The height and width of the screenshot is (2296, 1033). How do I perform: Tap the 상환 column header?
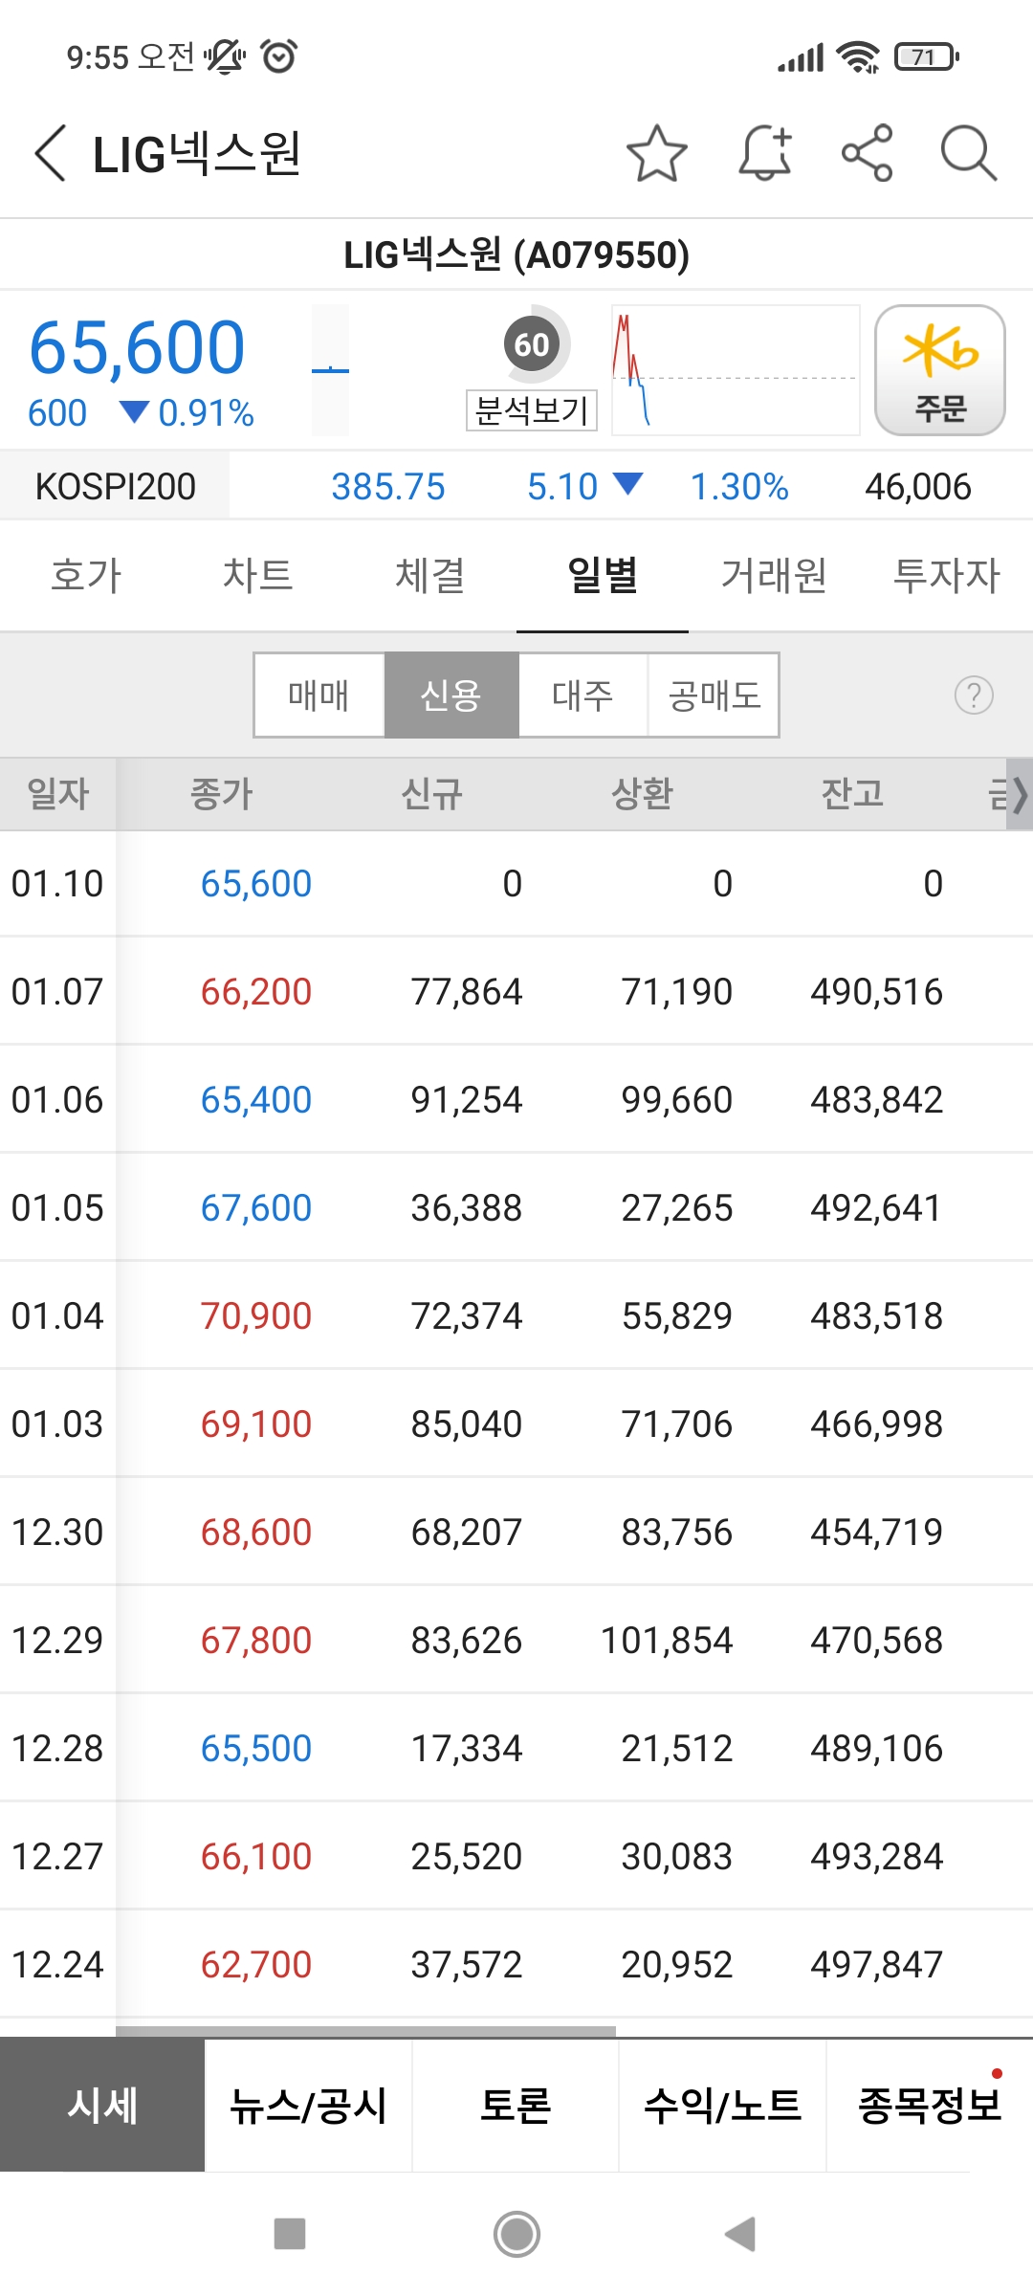(642, 794)
